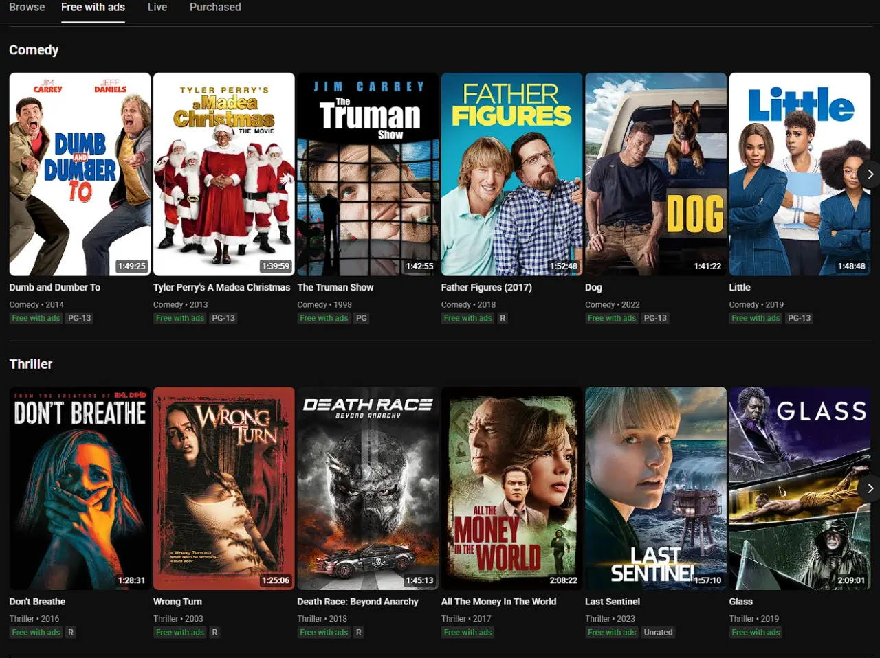The width and height of the screenshot is (880, 658).
Task: Click the 1:52:48 duration on Father Figures
Action: 564,266
